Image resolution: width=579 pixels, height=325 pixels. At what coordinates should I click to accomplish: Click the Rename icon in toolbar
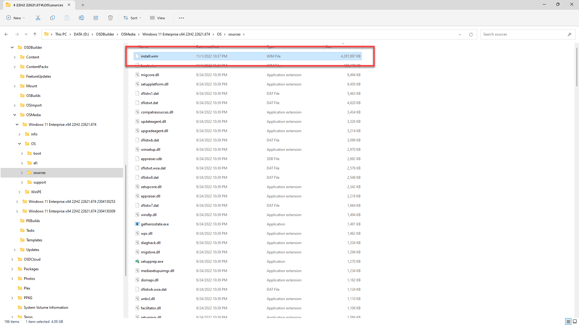tap(81, 18)
